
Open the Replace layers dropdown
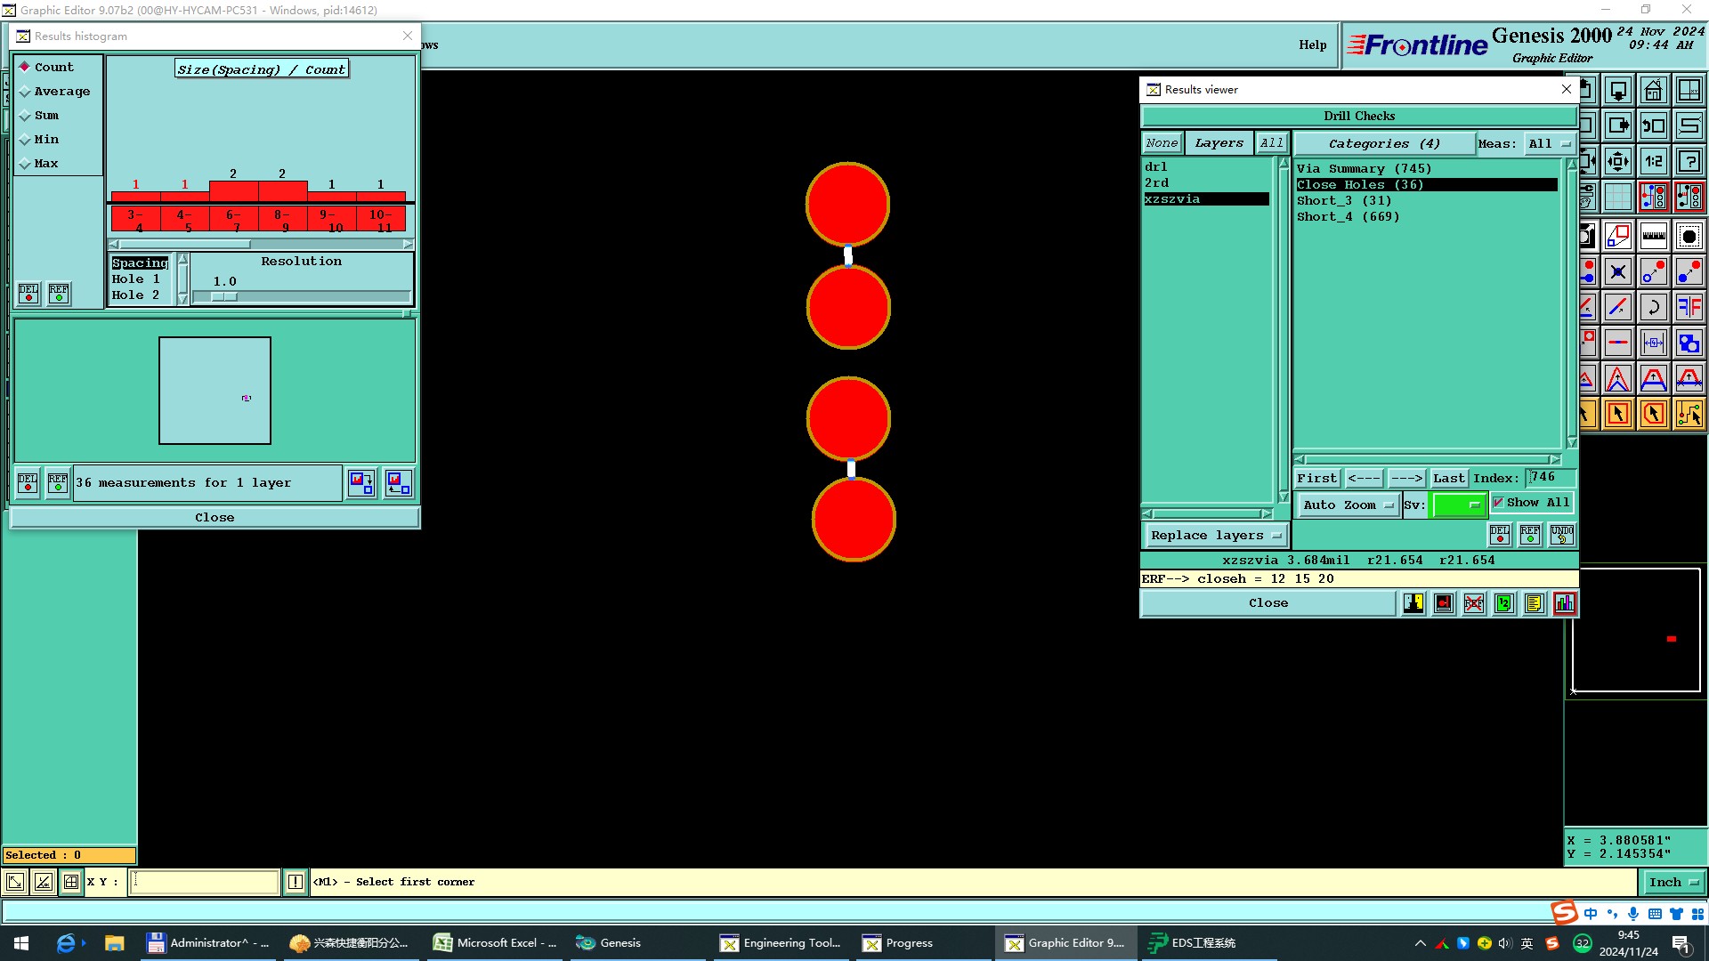click(1215, 535)
